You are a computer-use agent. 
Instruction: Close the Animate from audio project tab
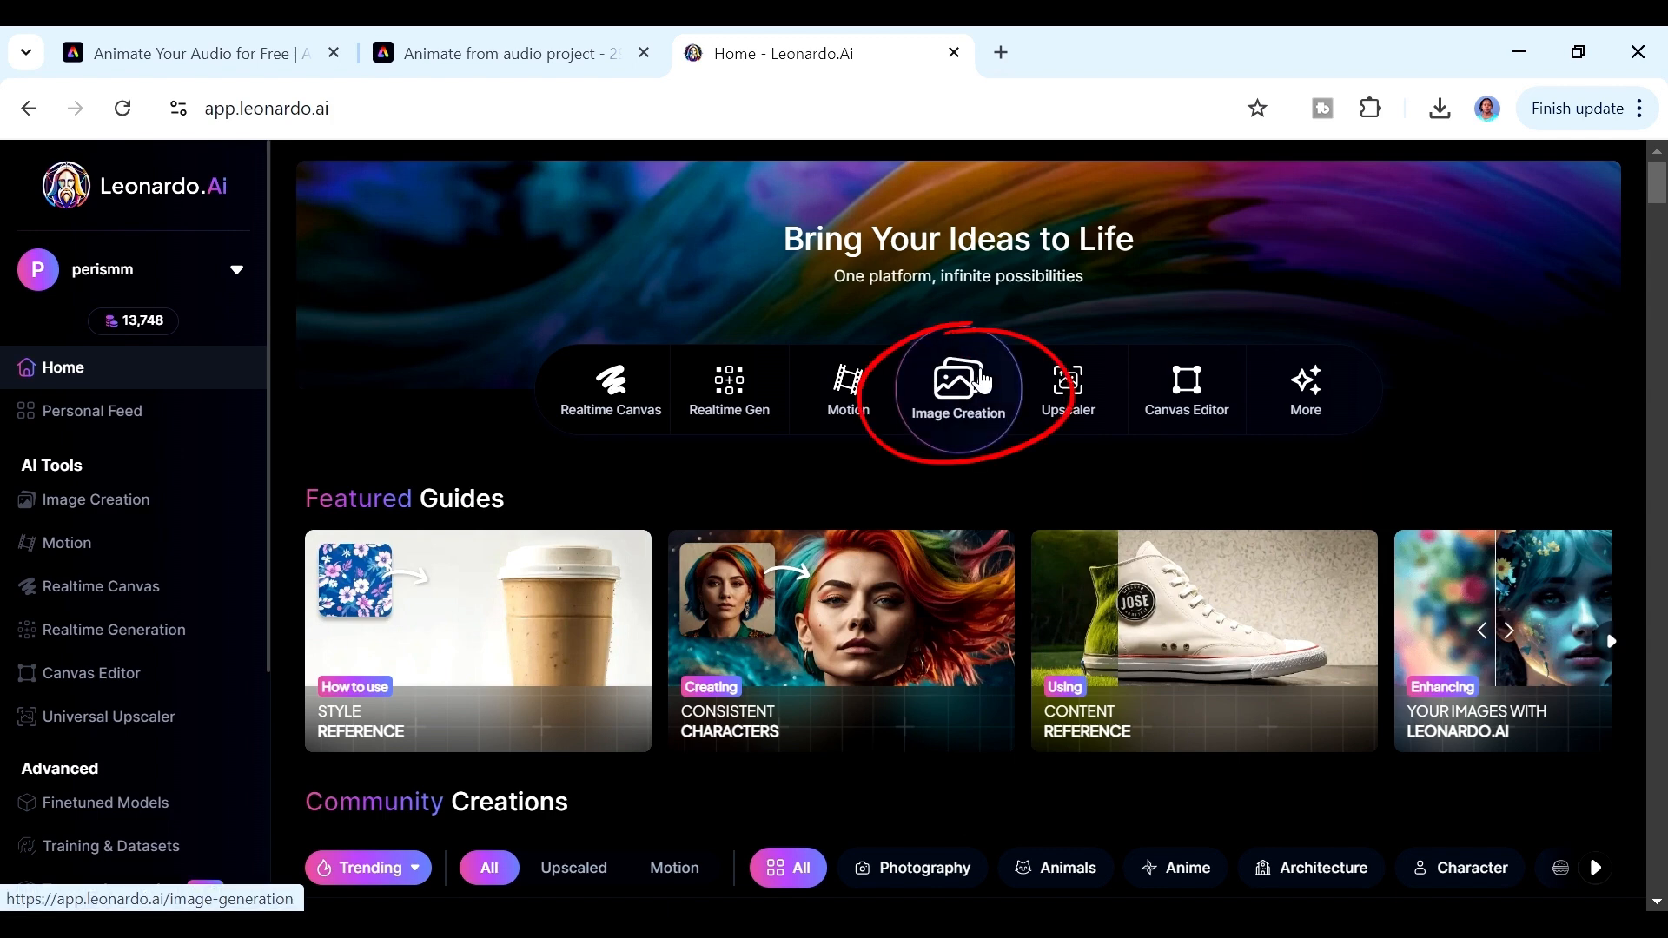coord(644,53)
